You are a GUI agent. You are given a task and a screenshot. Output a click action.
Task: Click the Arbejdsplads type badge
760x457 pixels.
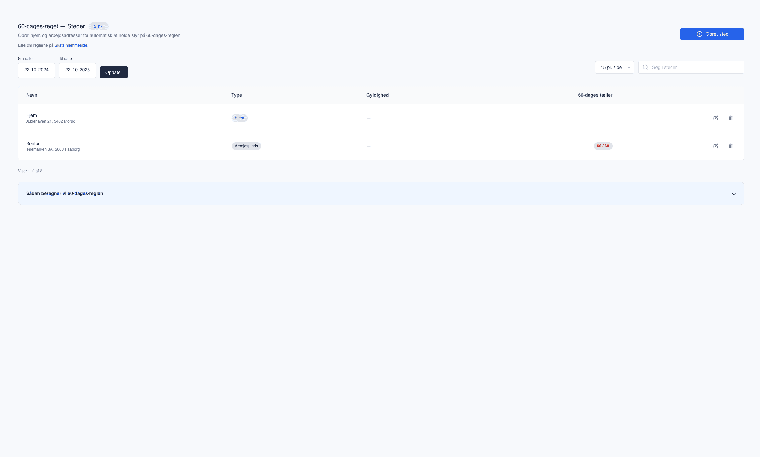tap(246, 146)
